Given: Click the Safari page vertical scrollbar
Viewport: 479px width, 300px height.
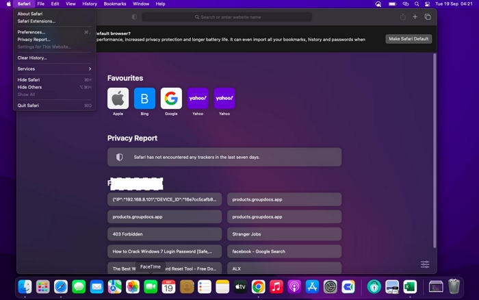Looking at the screenshot, I should point(435,151).
